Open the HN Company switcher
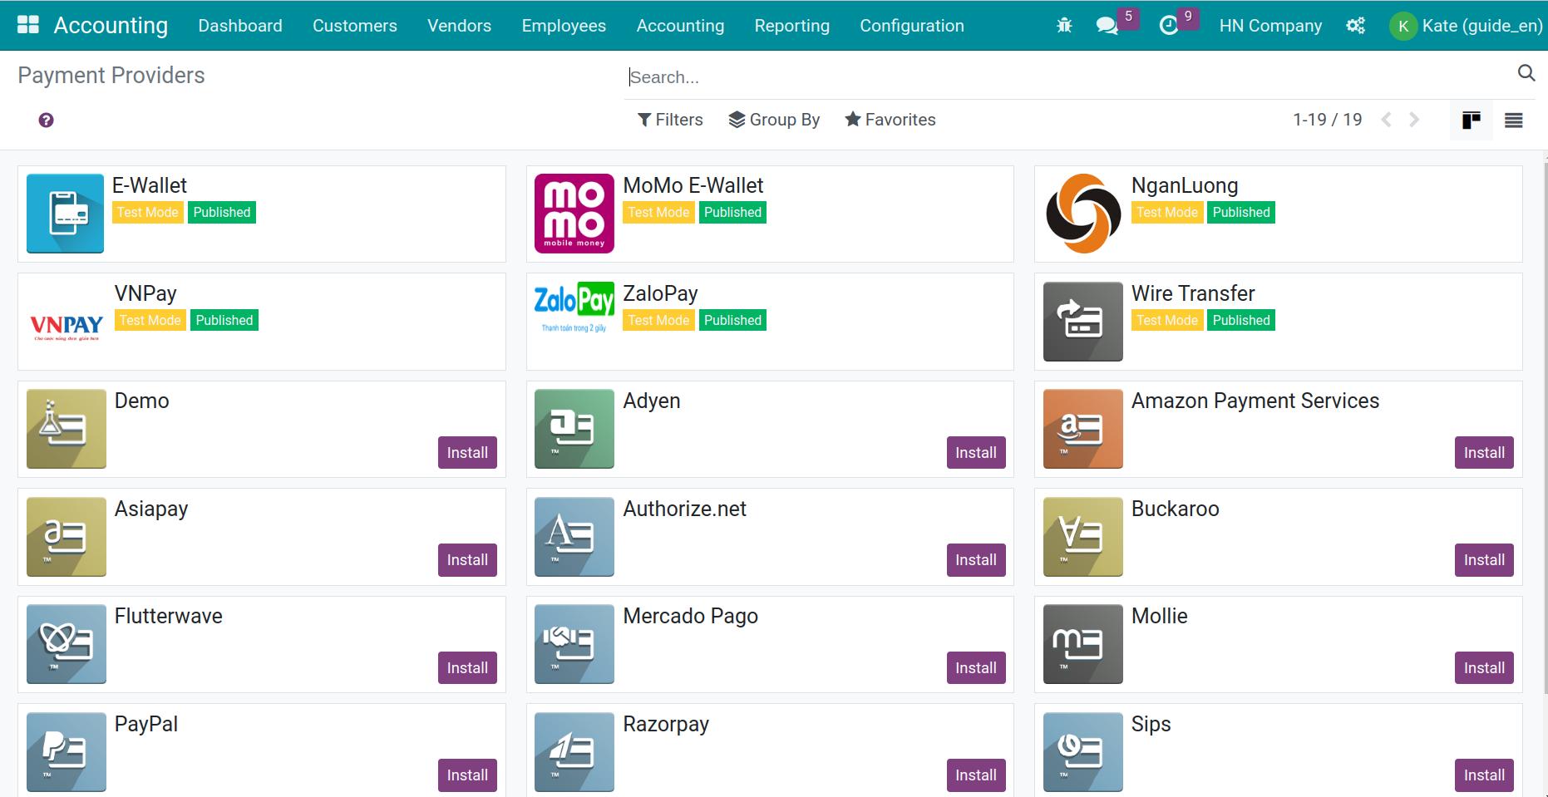1548x797 pixels. 1270,26
